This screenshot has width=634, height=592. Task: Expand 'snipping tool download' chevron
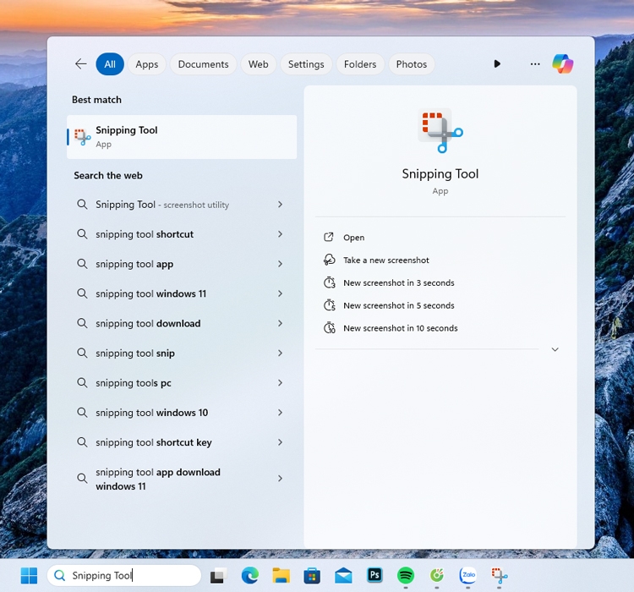point(280,323)
